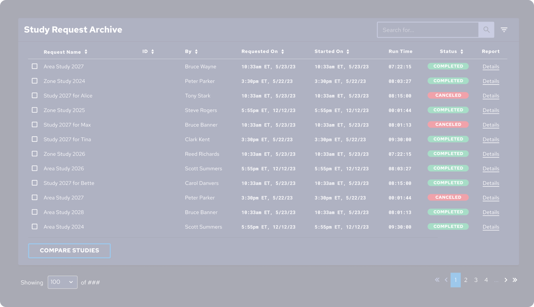Click the Compare Studies button

[x=69, y=251]
